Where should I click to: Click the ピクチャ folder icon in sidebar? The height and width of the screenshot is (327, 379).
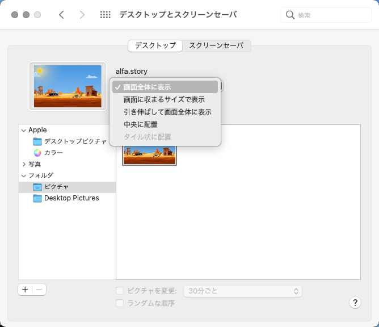pyautogui.click(x=37, y=187)
